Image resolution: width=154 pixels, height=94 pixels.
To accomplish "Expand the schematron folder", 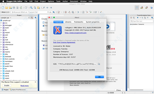I will click(x=1, y=45).
